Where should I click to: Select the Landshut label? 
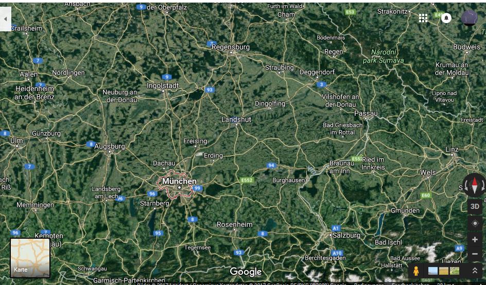(236, 119)
